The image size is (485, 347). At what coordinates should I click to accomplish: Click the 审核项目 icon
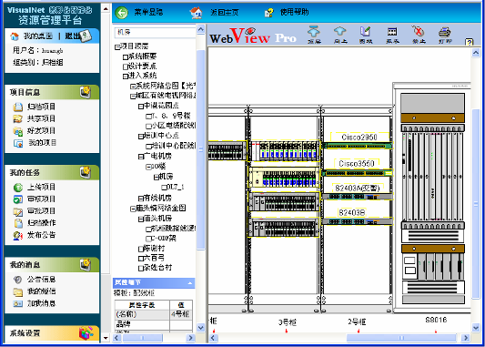coord(18,199)
